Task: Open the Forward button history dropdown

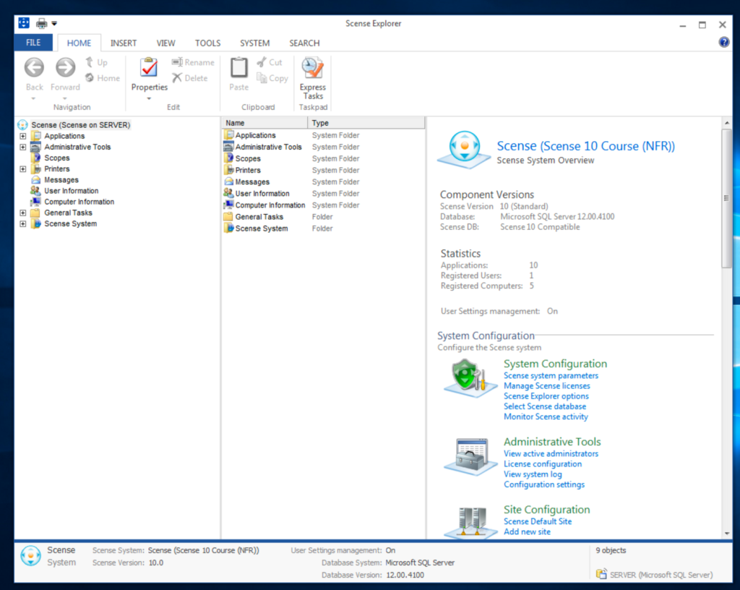Action: 64,98
